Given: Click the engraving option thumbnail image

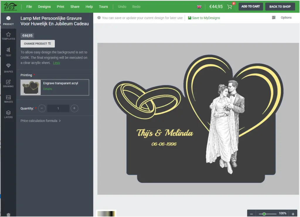Looking at the screenshot, I should [x=30, y=87].
